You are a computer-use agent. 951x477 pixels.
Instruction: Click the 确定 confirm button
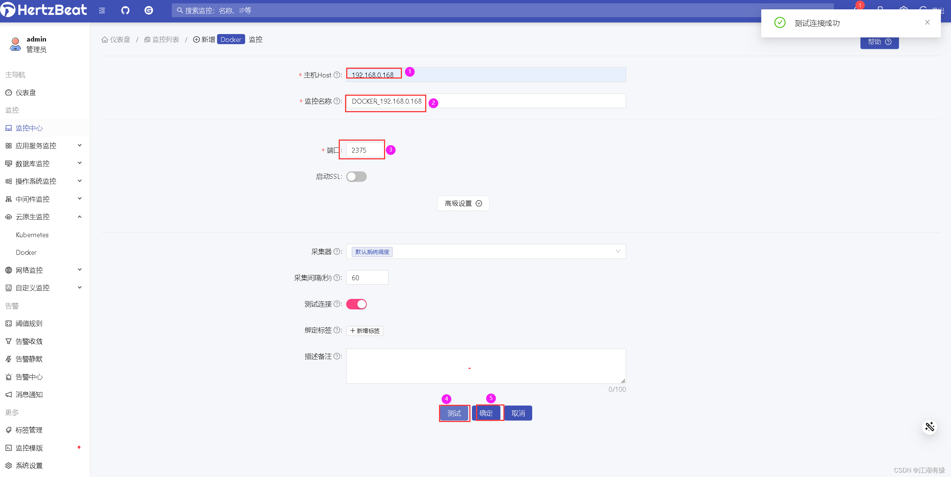[487, 413]
